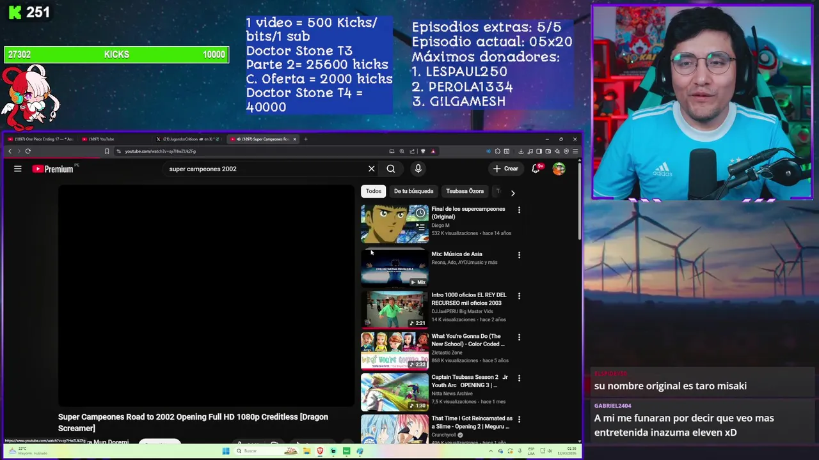Open the DJJaviPERU Big Master Vids channel
The height and width of the screenshot is (460, 819).
point(462,311)
